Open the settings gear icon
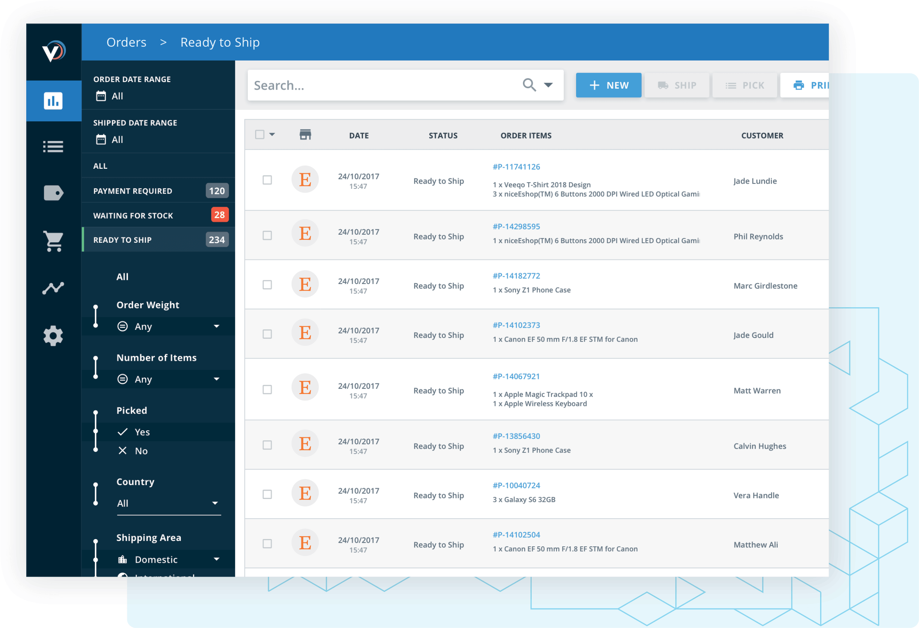The height and width of the screenshot is (628, 919). [x=54, y=336]
